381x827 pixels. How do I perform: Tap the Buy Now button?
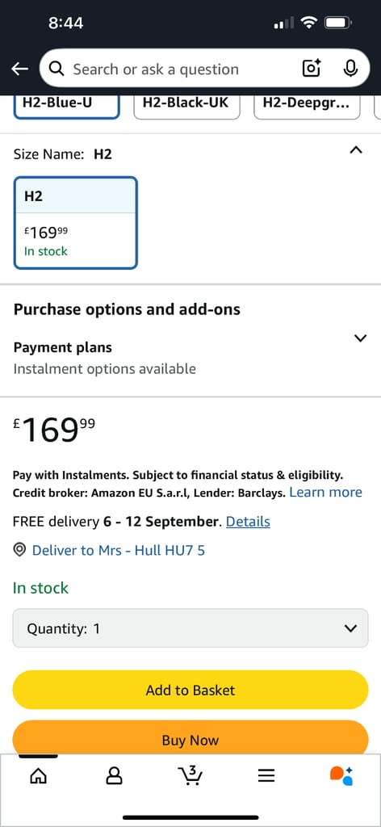coord(190,737)
